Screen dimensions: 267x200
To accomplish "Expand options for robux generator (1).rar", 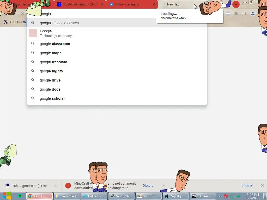I will point(56,185).
